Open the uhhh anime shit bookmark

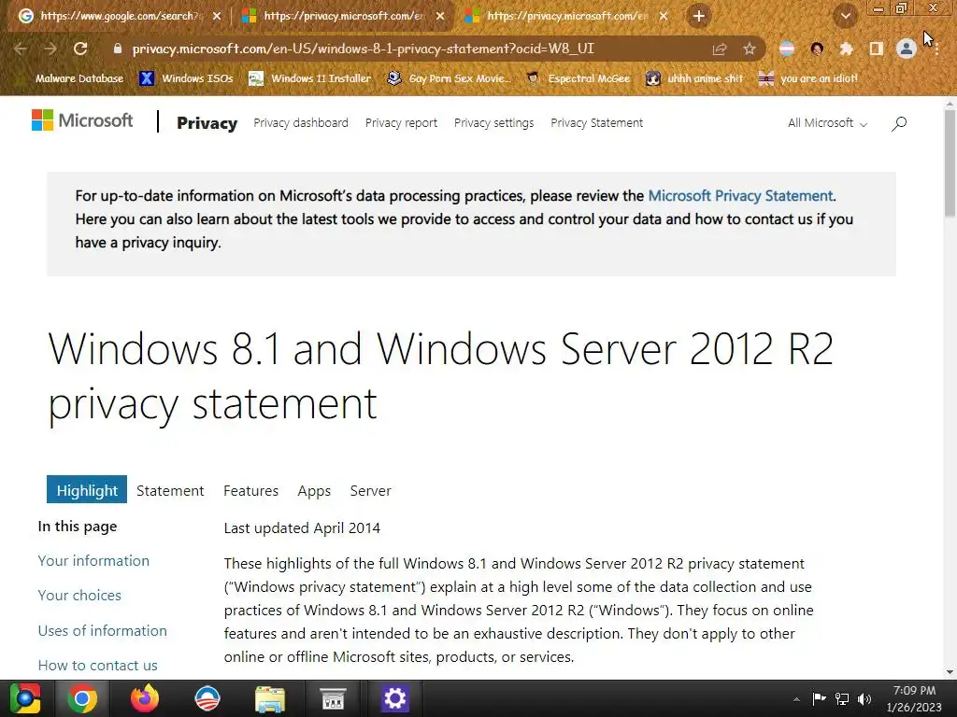(x=694, y=78)
